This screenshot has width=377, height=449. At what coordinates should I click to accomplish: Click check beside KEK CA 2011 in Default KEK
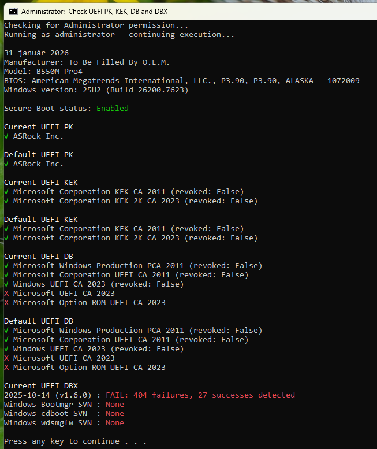tap(6, 229)
